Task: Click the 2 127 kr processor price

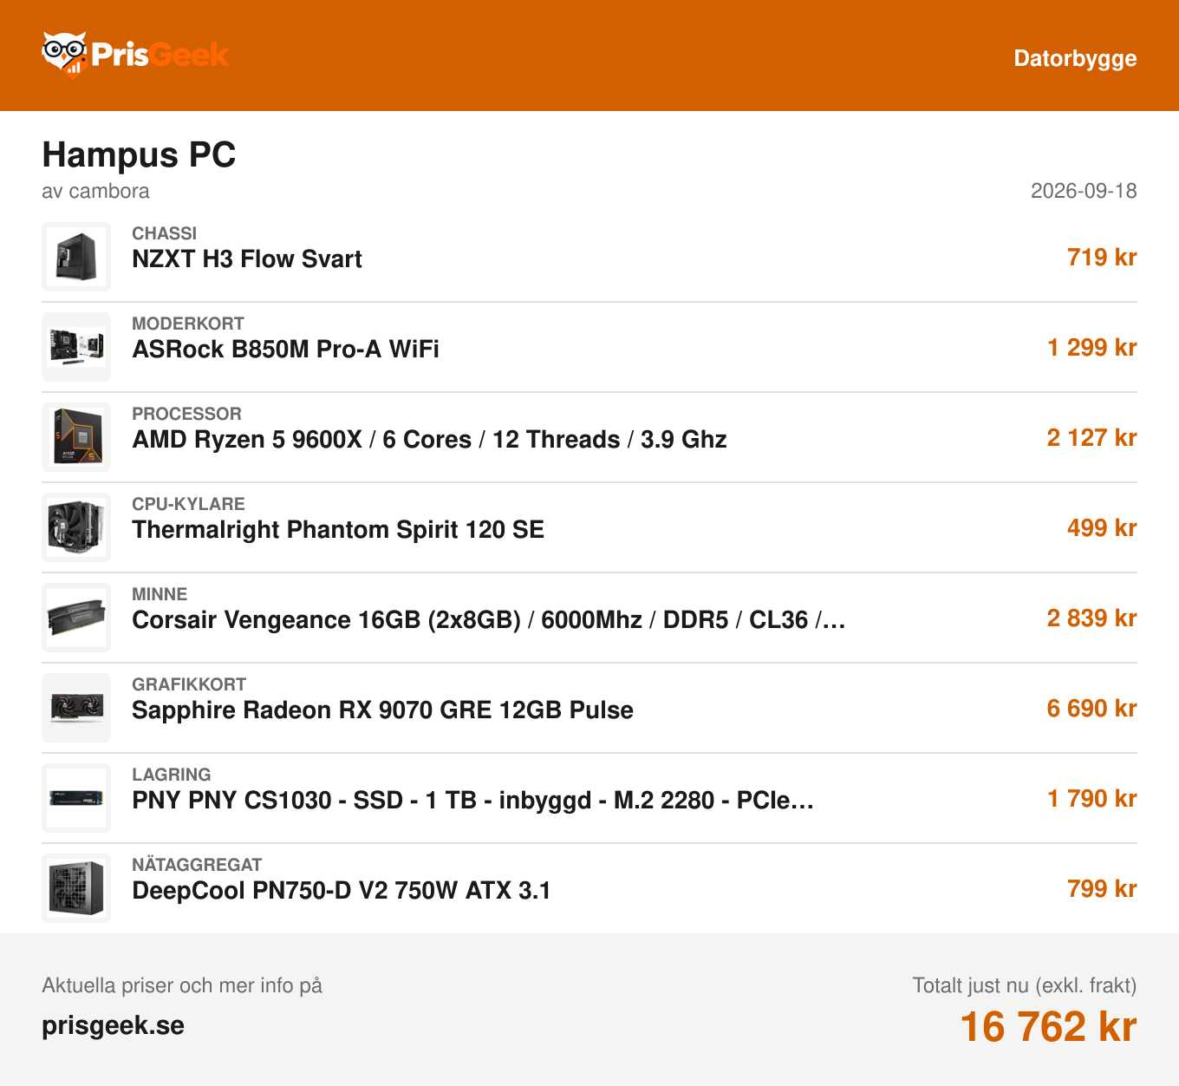Action: coord(1092,437)
